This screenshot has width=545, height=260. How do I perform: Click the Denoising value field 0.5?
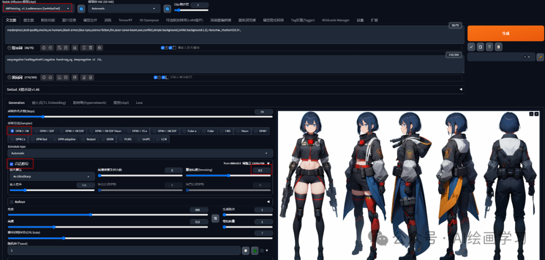point(261,170)
